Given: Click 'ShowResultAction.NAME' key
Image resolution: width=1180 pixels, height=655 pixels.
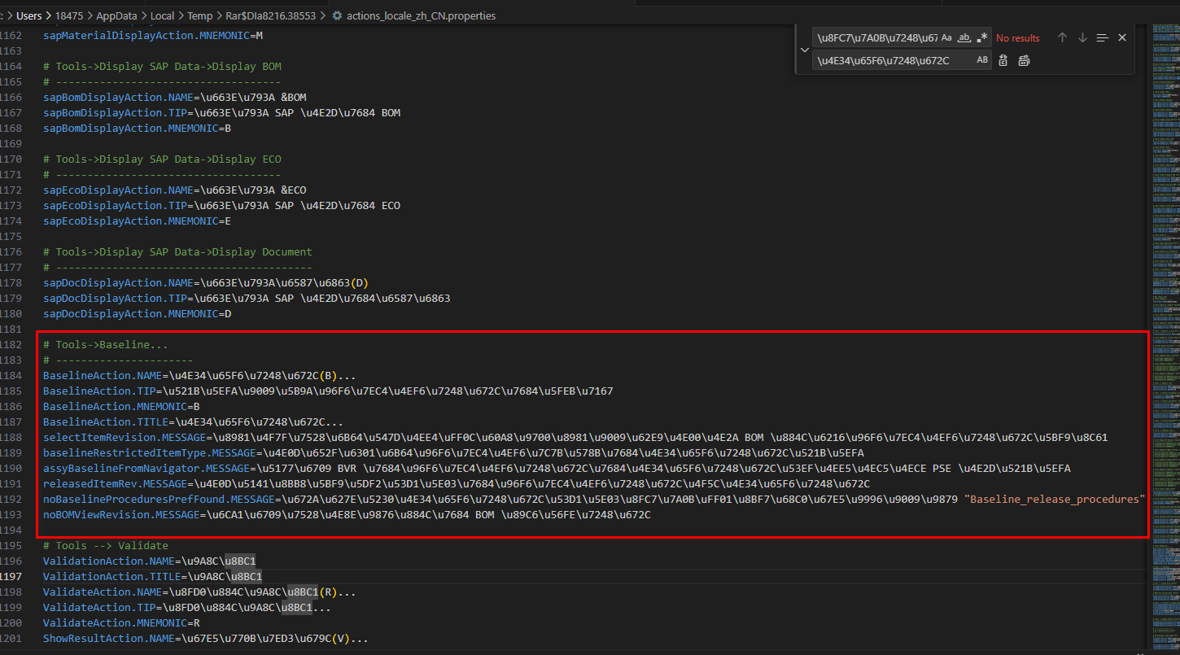Looking at the screenshot, I should (108, 638).
